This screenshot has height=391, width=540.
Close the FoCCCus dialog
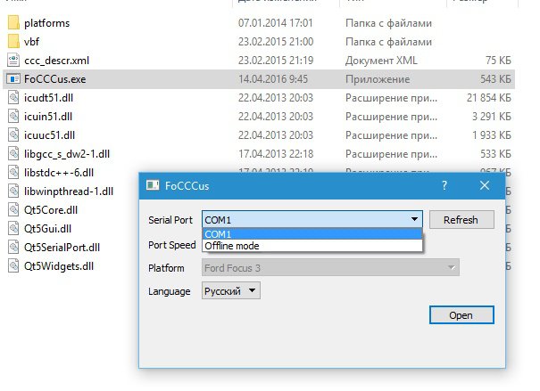point(485,185)
